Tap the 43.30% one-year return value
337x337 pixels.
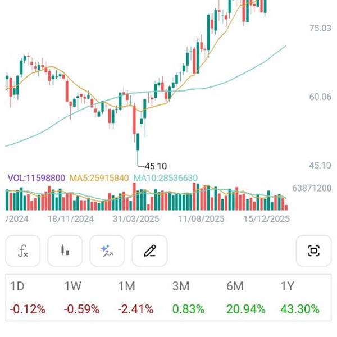tap(300, 309)
